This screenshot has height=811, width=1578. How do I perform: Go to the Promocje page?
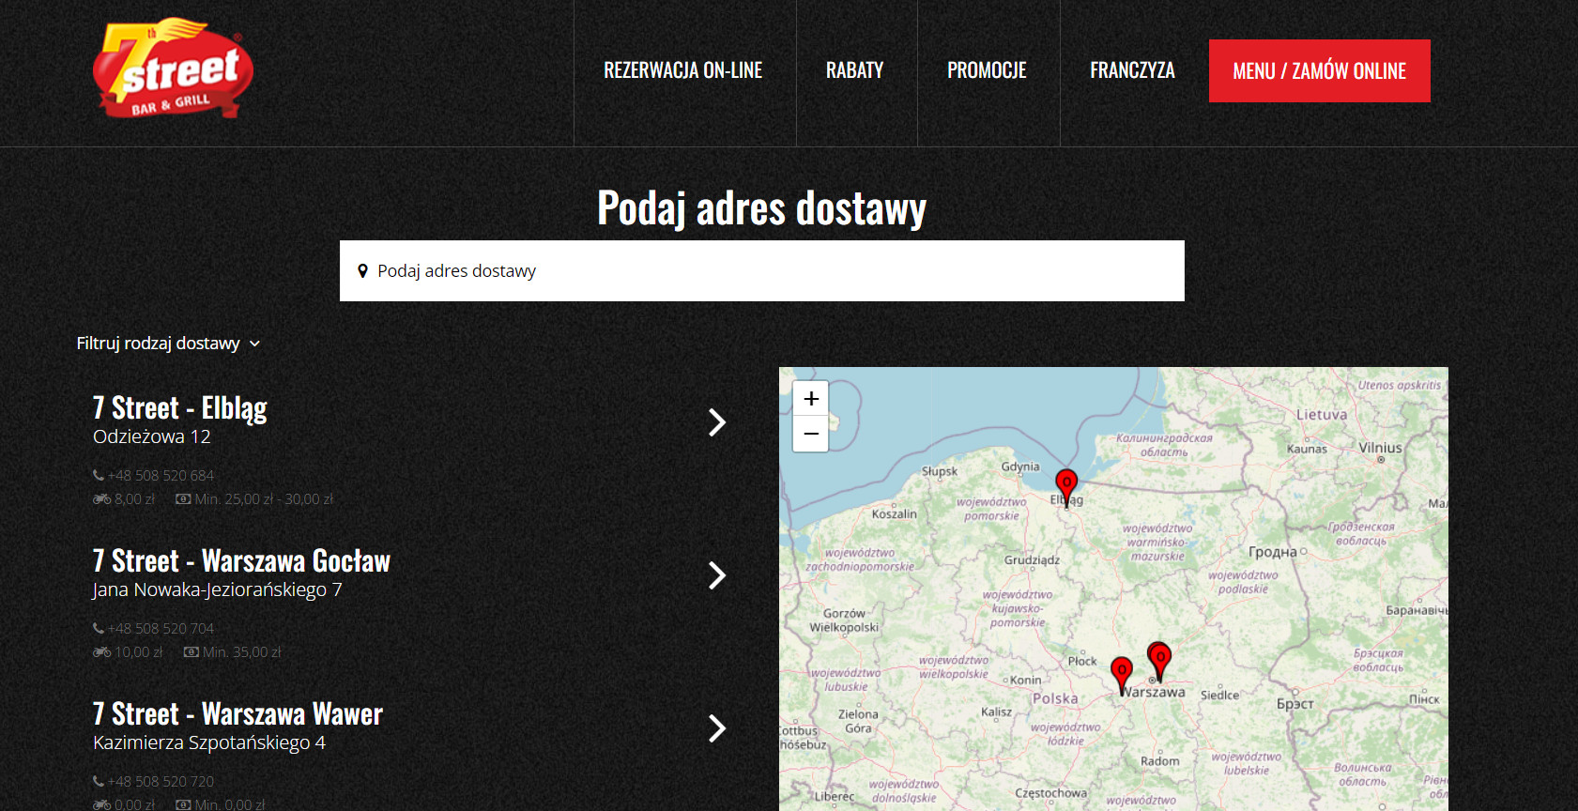coord(987,70)
